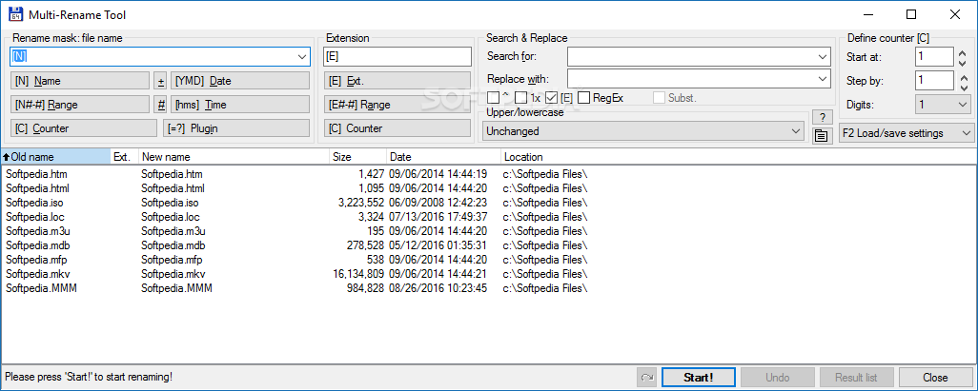This screenshot has height=391, width=978.
Task: Open the Result list button
Action: (856, 378)
